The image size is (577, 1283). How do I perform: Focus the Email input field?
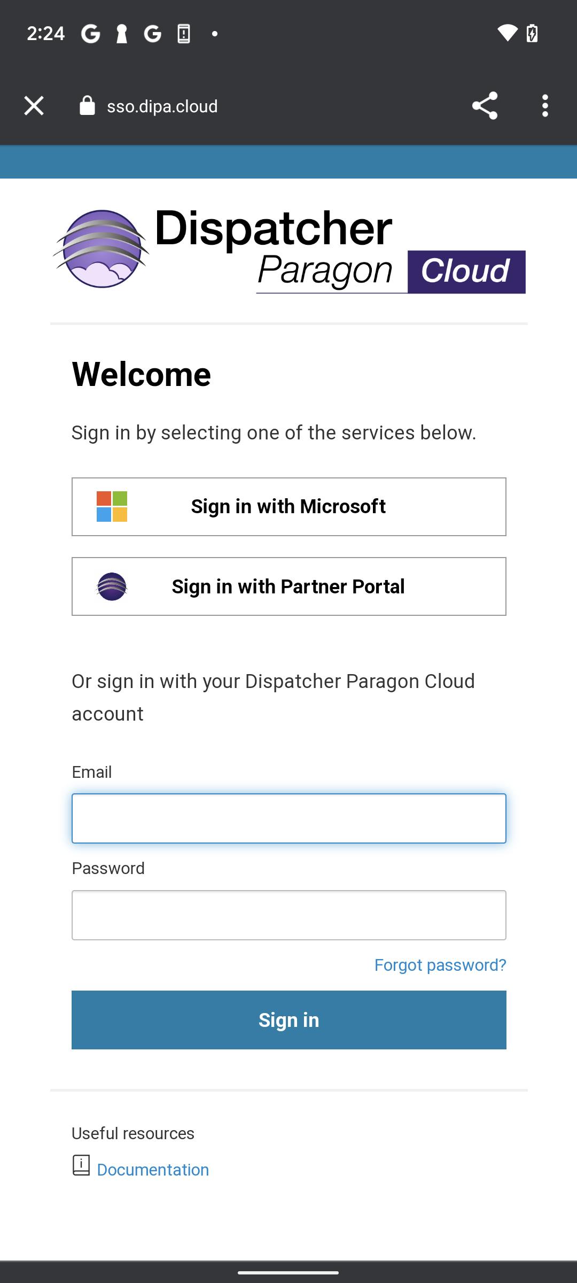(x=289, y=818)
